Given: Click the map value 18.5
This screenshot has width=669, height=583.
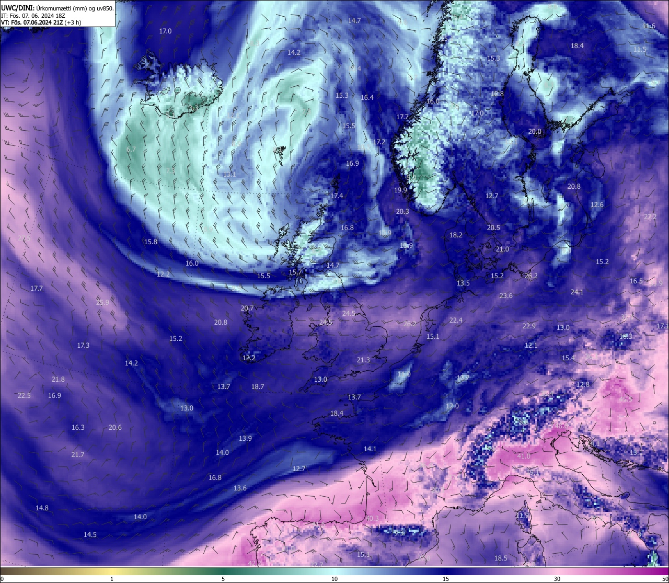Looking at the screenshot, I should (x=501, y=558).
